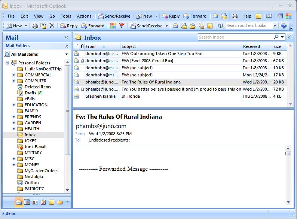The image size is (297, 219).
Task: Click the Search address books field
Action: (249, 25)
